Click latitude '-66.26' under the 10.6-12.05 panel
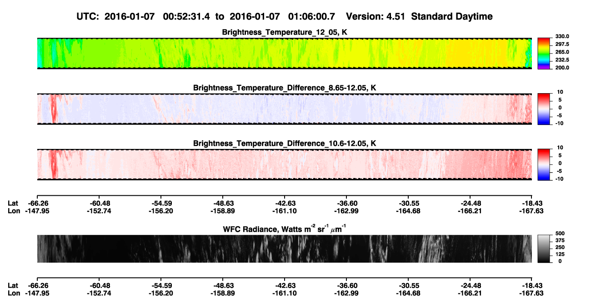Screen dimensions: 591x303 coord(38,203)
